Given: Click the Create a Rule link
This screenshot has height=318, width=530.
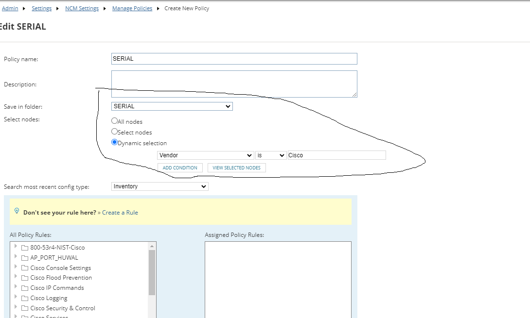Looking at the screenshot, I should 120,213.
